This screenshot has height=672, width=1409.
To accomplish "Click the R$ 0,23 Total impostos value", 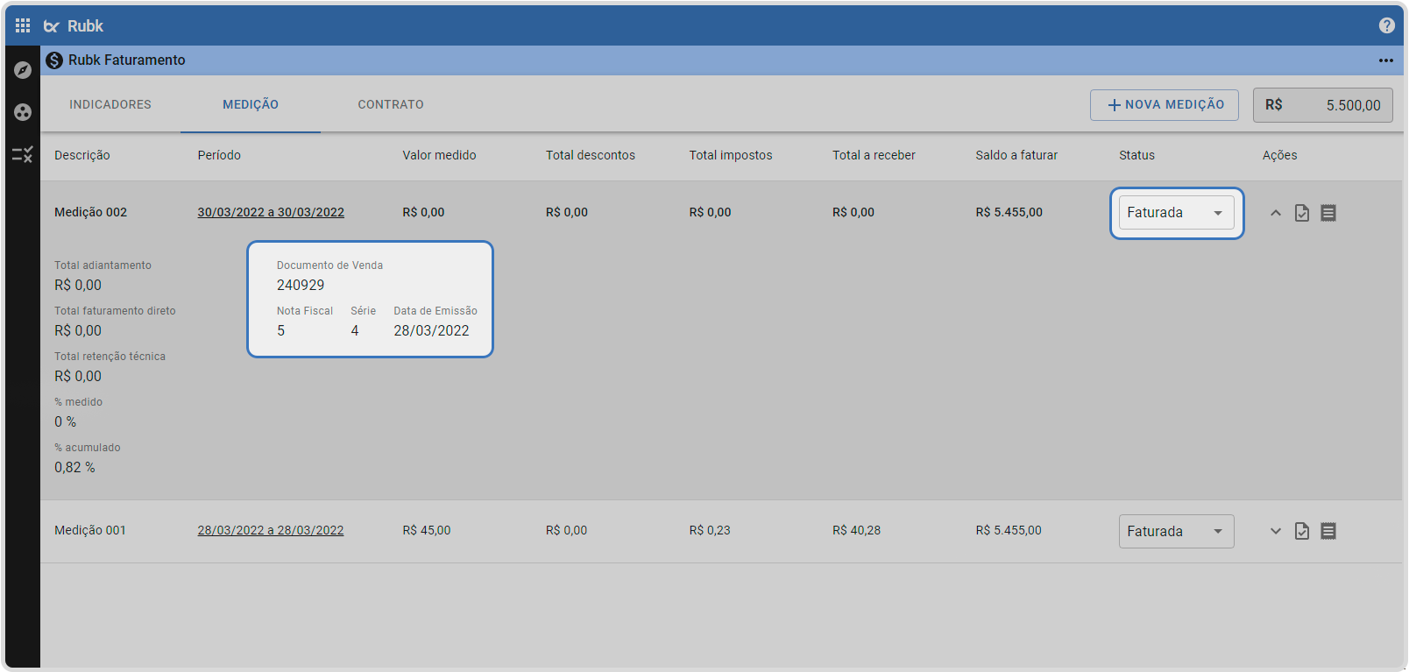I will (x=710, y=530).
